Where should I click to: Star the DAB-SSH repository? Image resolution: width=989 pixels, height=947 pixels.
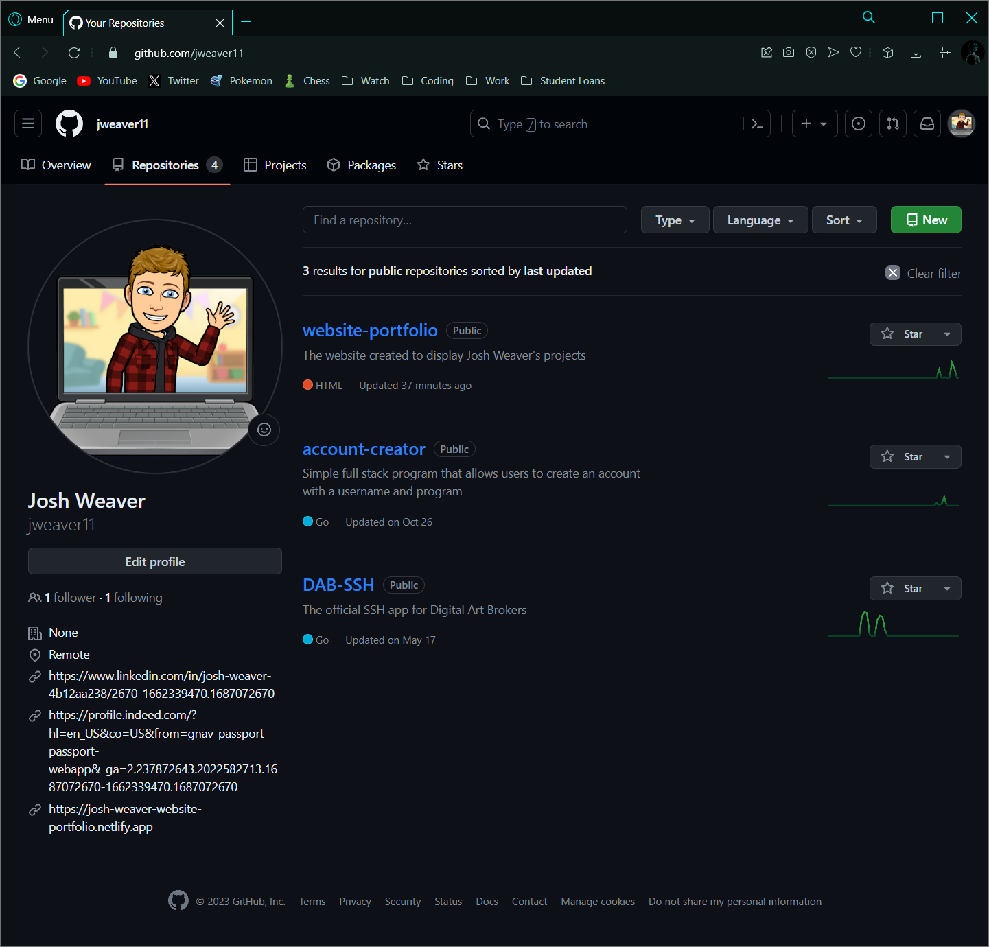902,589
